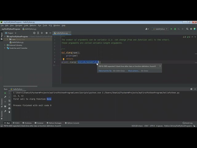The width and height of the screenshot is (197, 148).
Task: Click the JetBrains Toolbox icon in toolbar
Action: coord(195,29)
